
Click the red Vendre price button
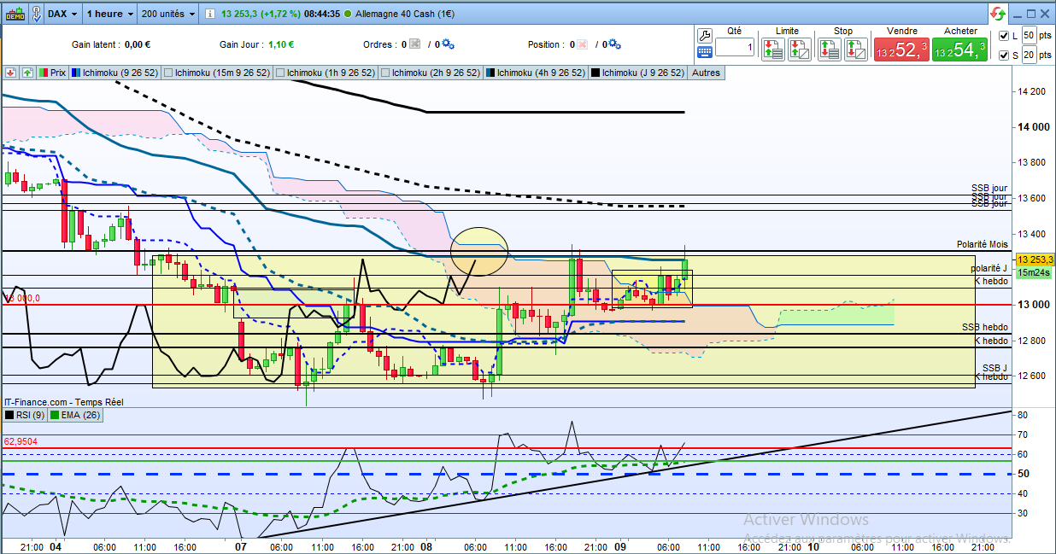901,50
